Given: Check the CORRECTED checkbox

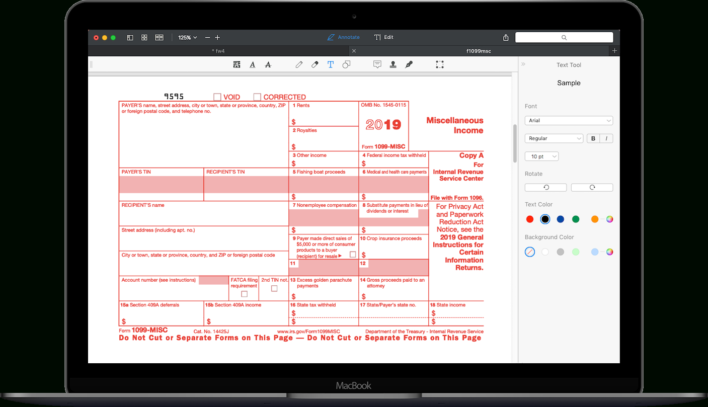Looking at the screenshot, I should pyautogui.click(x=257, y=97).
